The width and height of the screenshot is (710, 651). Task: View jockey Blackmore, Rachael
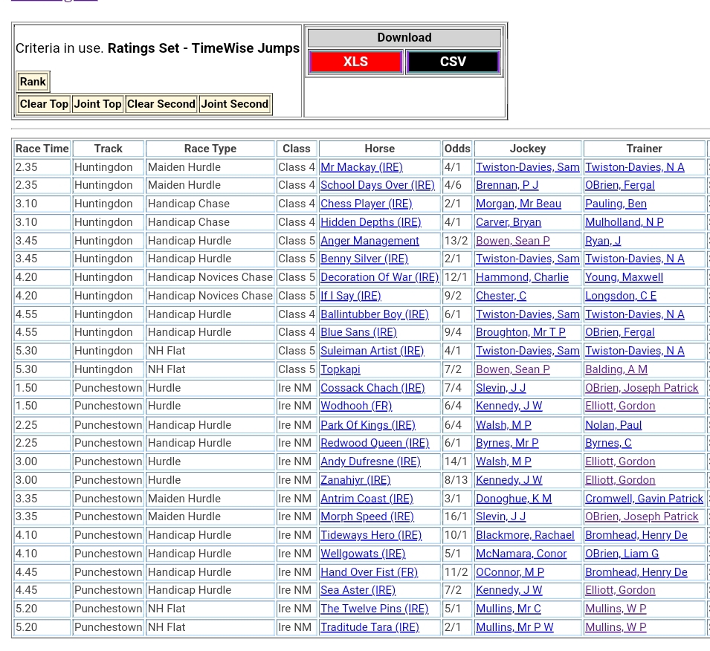click(x=525, y=535)
